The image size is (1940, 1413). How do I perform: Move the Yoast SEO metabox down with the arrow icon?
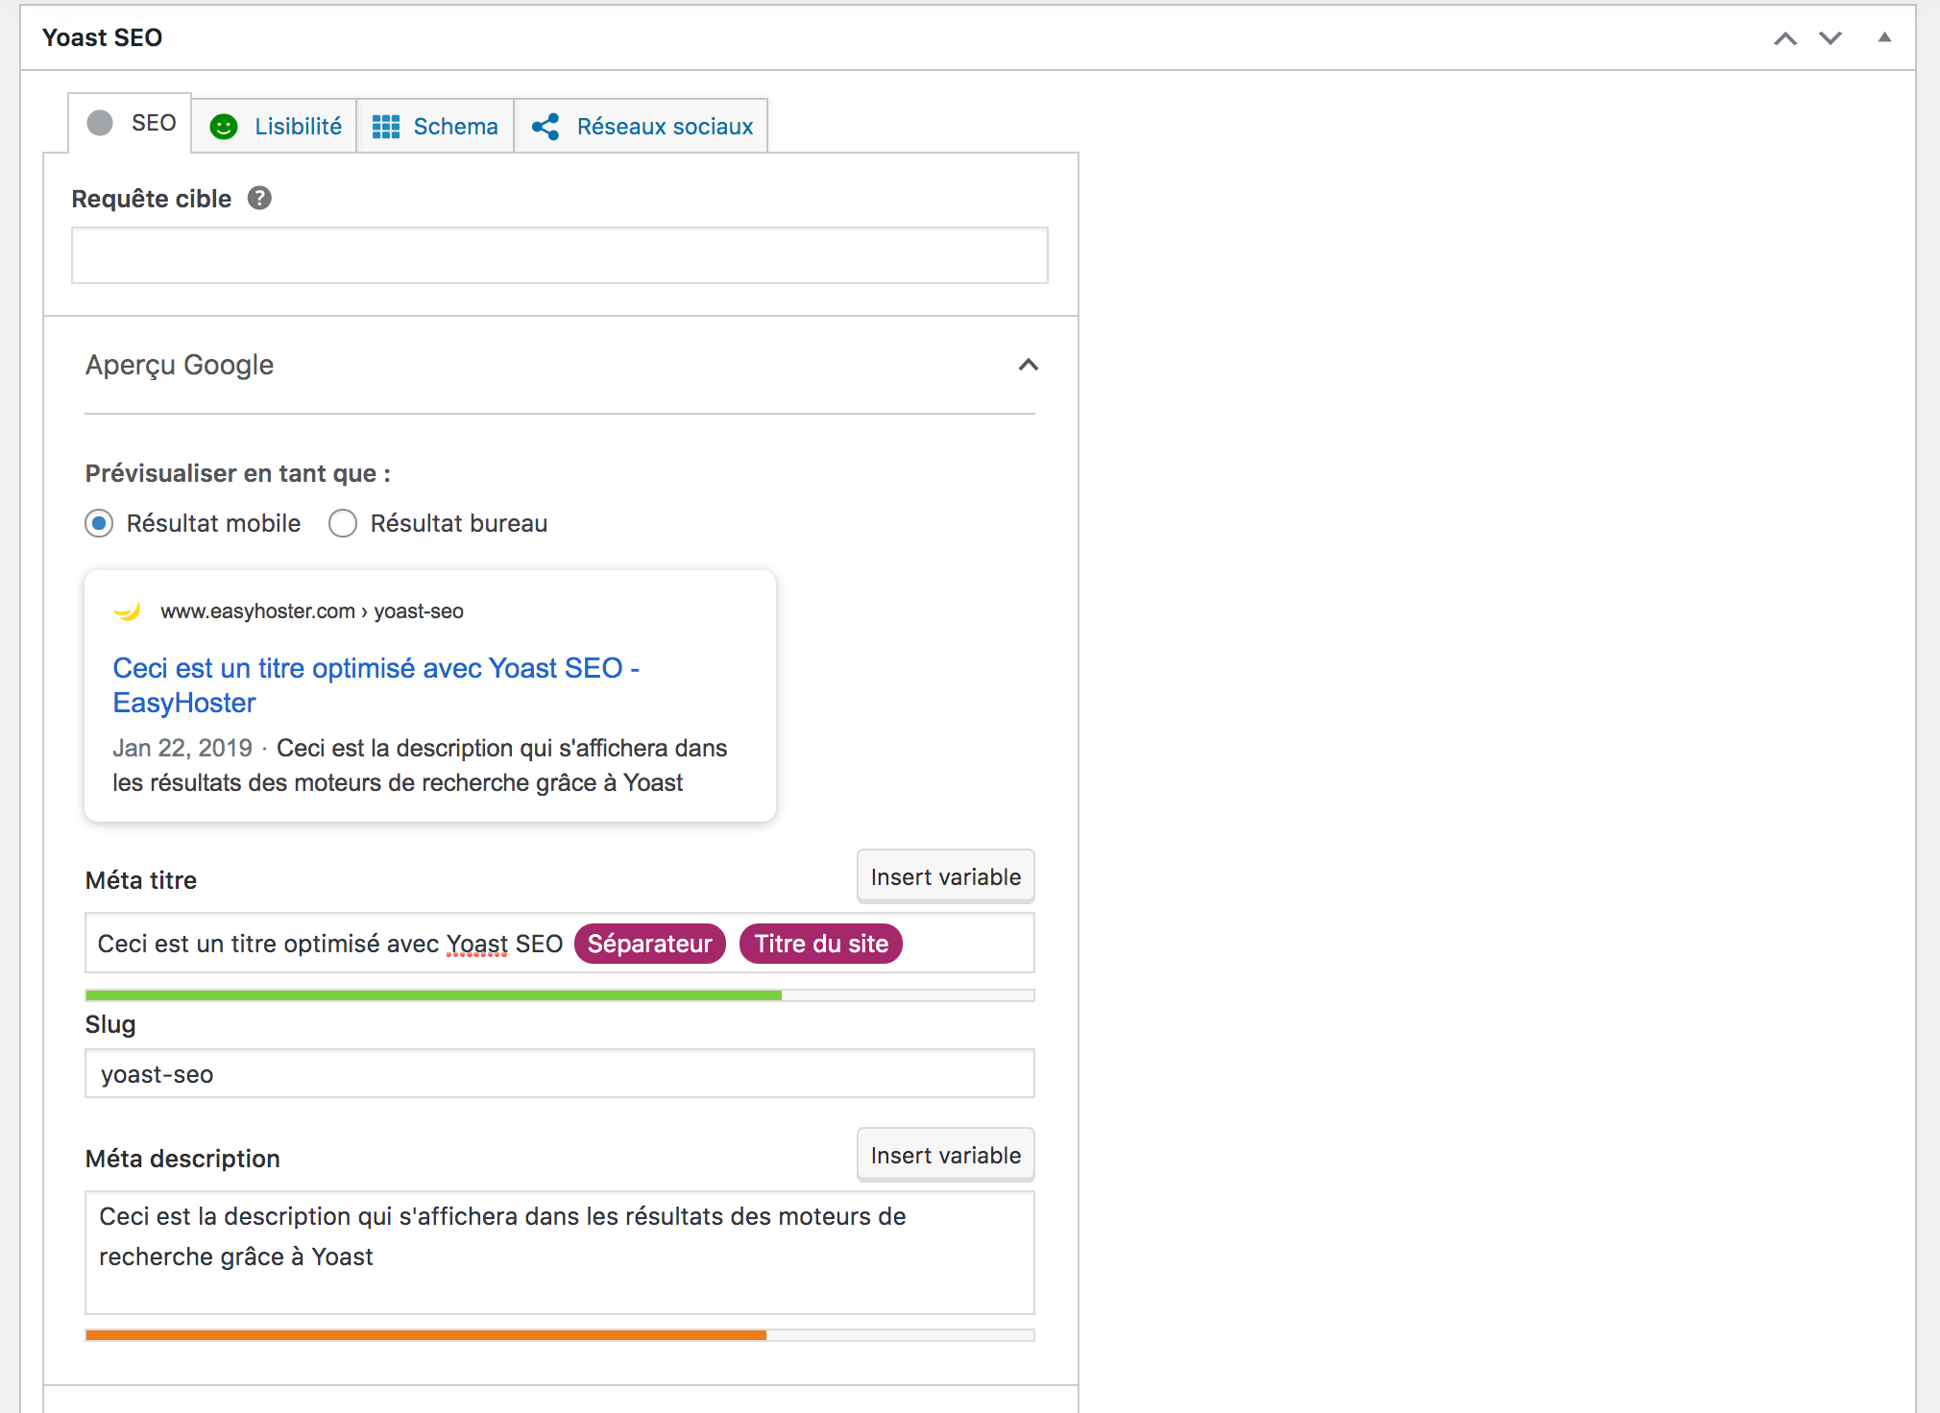pyautogui.click(x=1831, y=38)
